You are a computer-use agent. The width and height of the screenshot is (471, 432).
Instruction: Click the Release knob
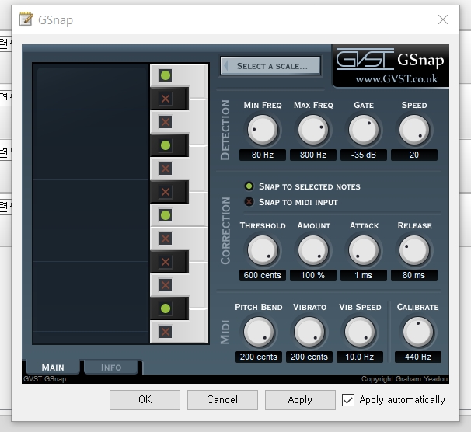pos(414,250)
